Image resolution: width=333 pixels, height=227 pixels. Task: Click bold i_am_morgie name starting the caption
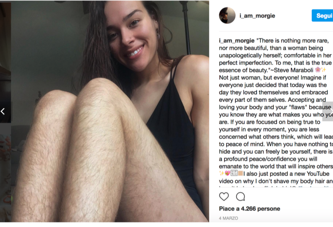coord(236,41)
